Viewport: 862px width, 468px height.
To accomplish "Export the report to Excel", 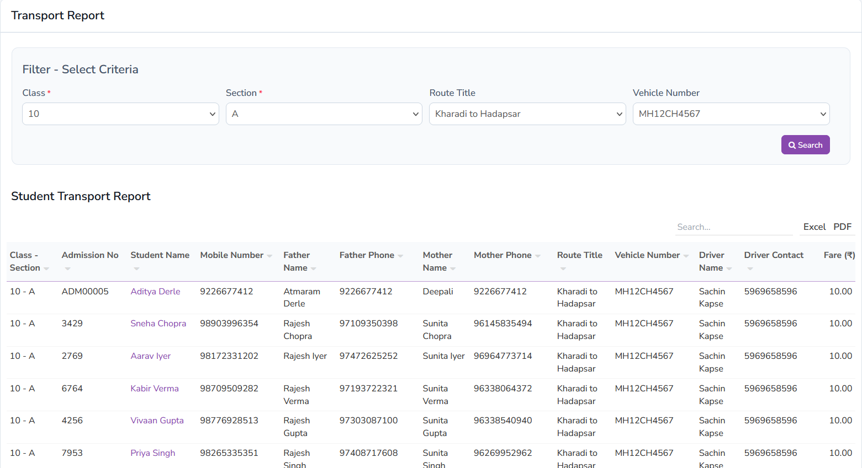I will tap(814, 227).
